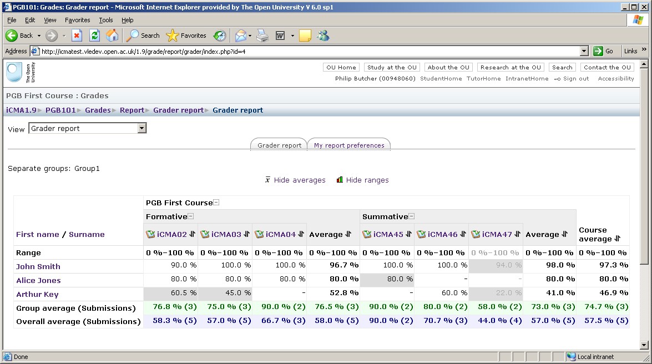Open Edit with Word dropdown arrow
Image resolution: width=652 pixels, height=364 pixels.
pos(292,36)
